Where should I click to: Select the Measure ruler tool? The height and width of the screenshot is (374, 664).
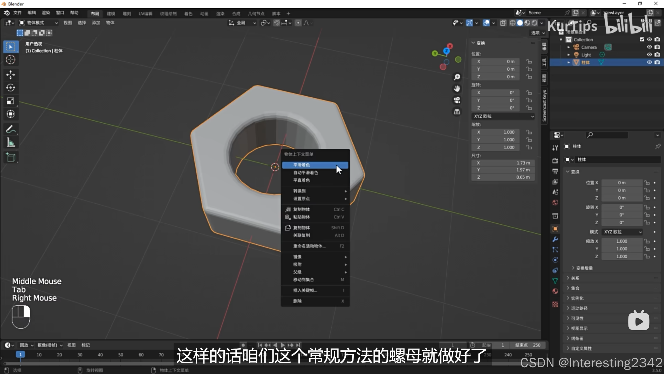coord(11,142)
